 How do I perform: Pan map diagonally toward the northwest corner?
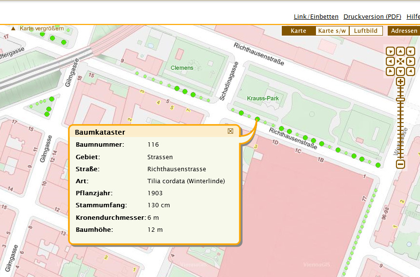tap(390, 51)
